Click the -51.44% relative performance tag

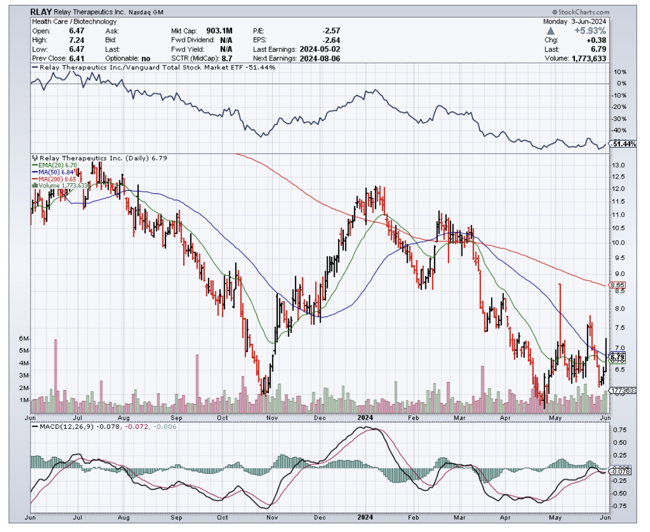tap(624, 144)
